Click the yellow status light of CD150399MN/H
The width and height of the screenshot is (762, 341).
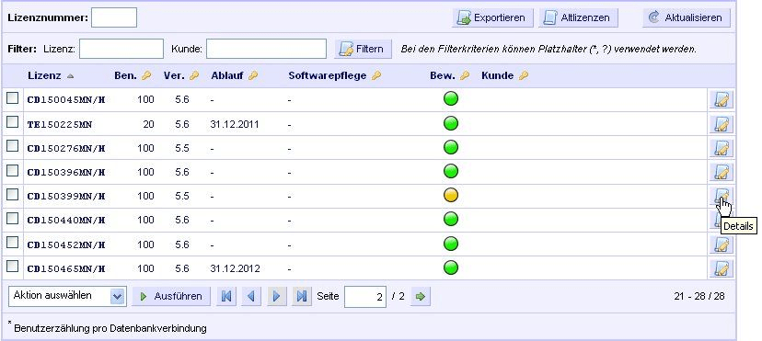tap(451, 195)
